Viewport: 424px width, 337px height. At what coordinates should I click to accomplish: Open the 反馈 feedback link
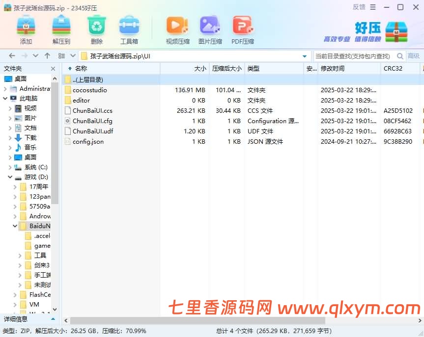click(359, 7)
